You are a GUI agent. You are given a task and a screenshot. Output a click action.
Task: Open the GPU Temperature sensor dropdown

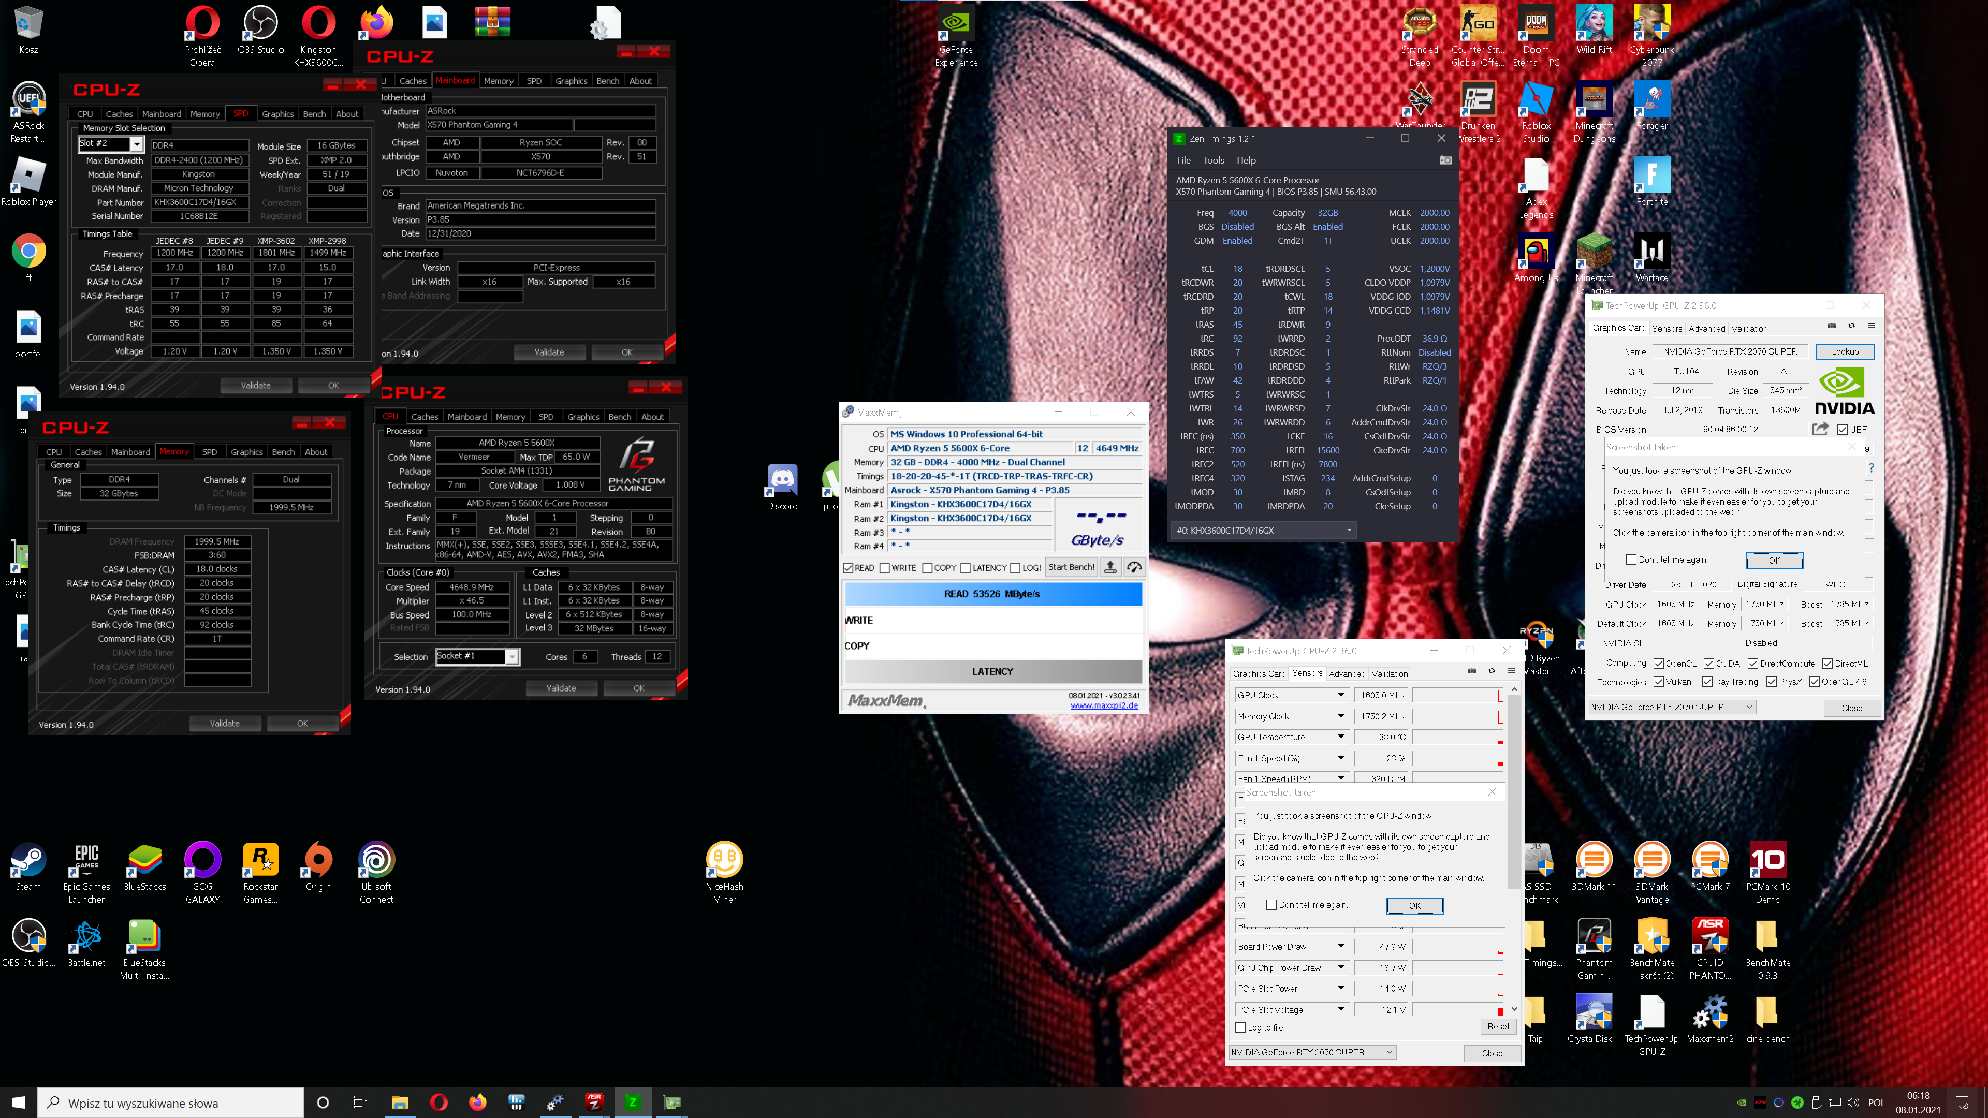[1340, 737]
